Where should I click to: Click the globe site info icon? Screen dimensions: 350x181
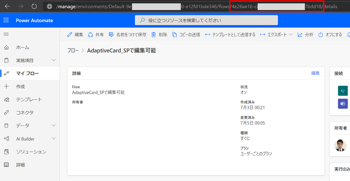50,6
